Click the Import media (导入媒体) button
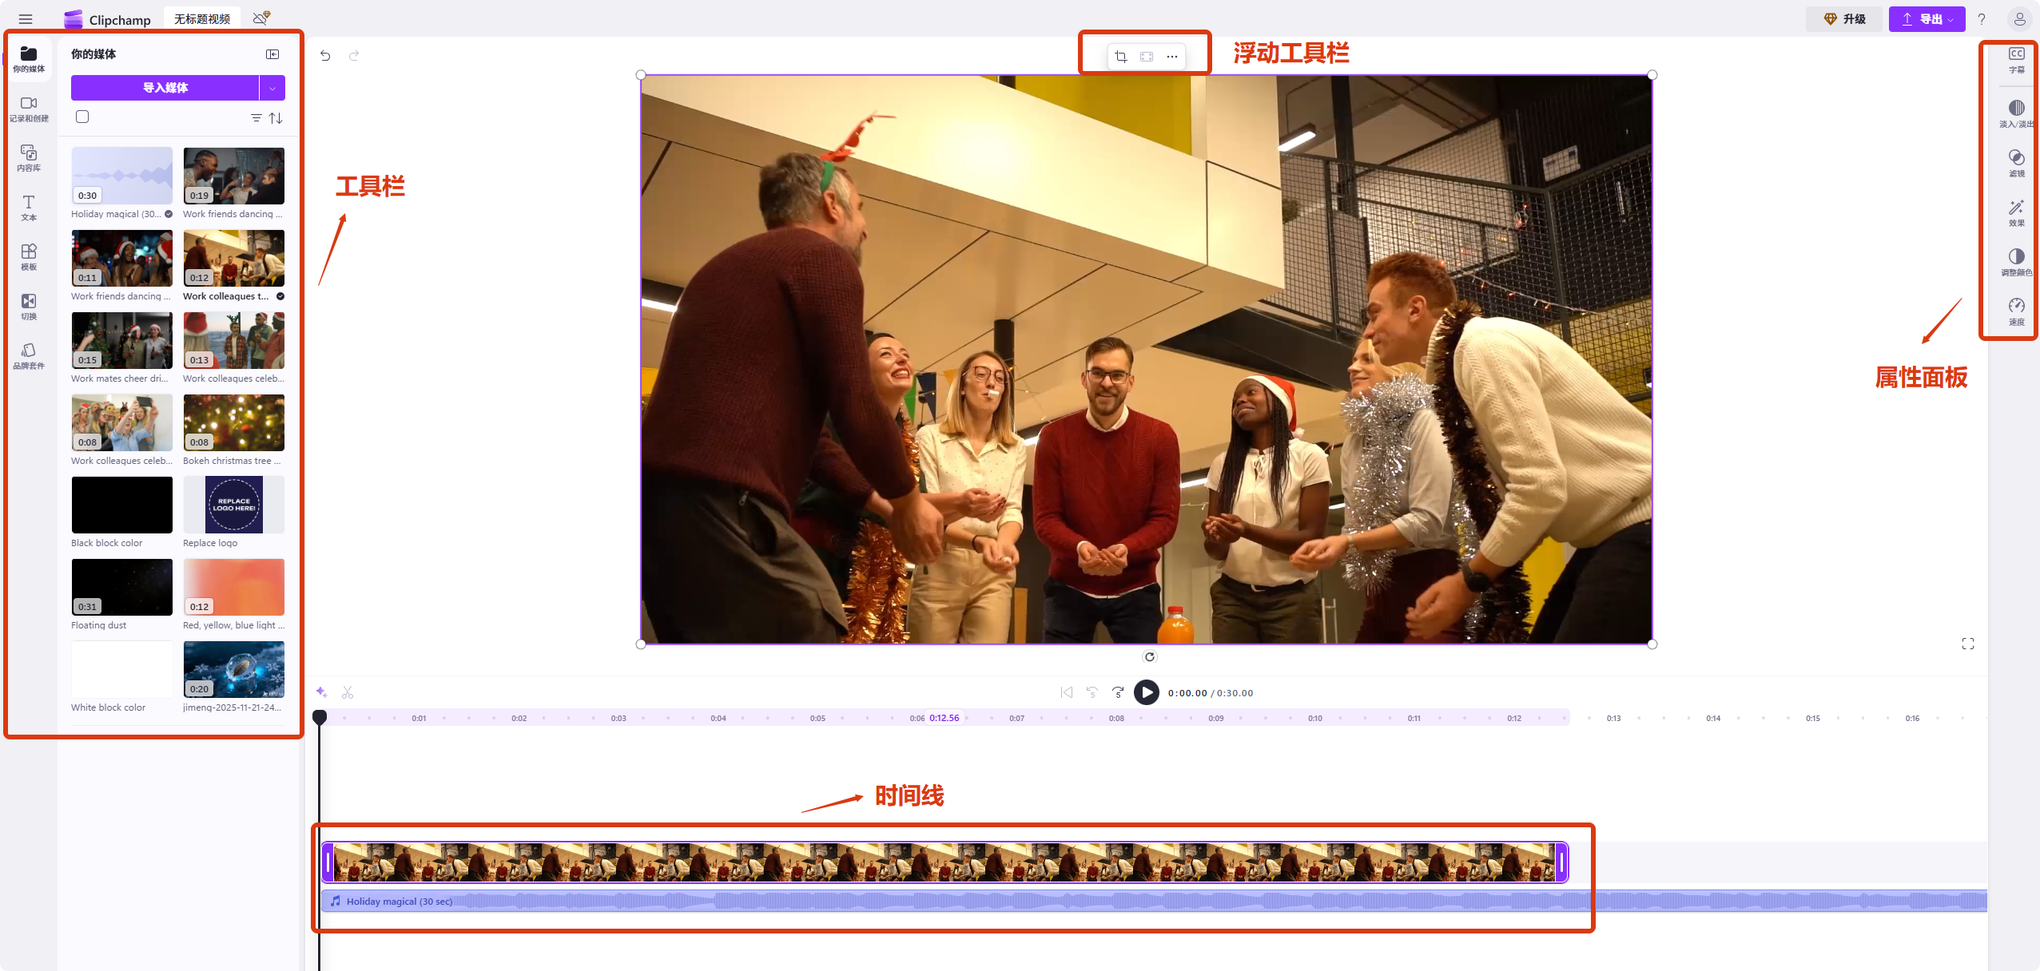The width and height of the screenshot is (2040, 971). (165, 88)
